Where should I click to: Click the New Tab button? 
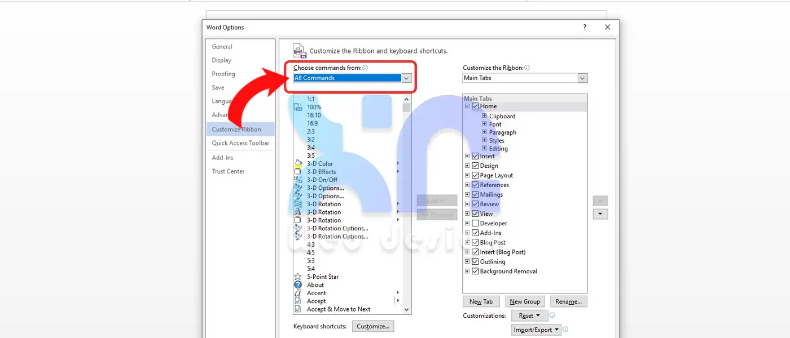coord(481,301)
